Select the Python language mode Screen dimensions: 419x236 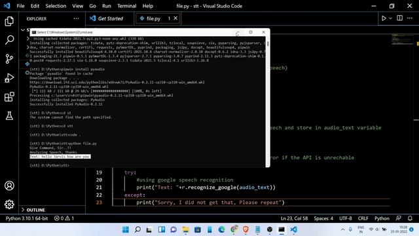click(382, 218)
